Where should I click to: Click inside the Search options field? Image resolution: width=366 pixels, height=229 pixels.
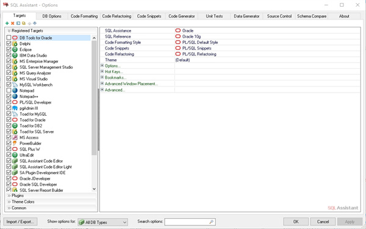[x=190, y=222]
